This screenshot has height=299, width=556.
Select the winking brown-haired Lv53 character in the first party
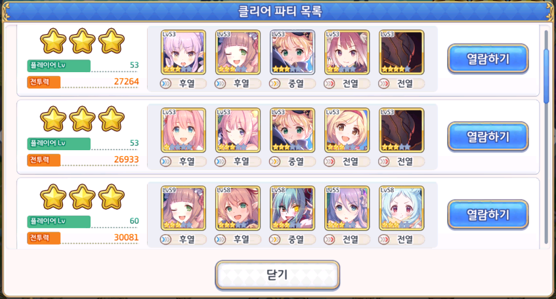[x=238, y=52]
